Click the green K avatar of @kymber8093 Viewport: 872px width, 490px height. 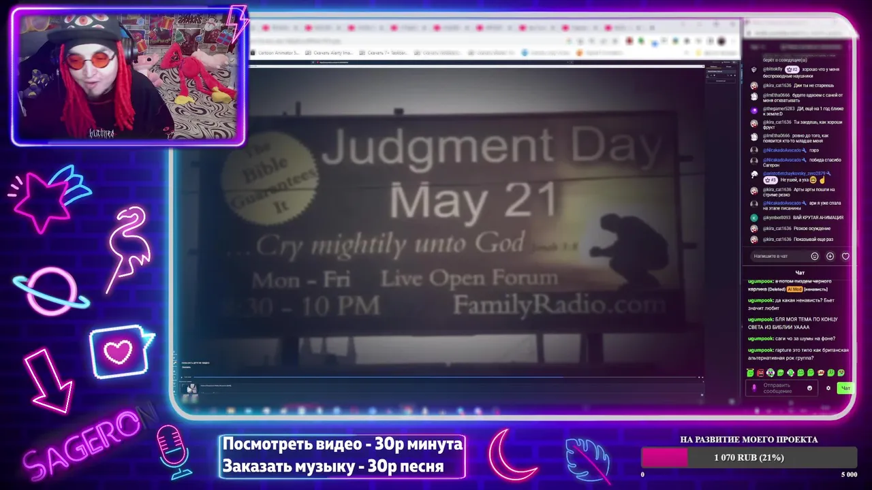[x=754, y=218]
